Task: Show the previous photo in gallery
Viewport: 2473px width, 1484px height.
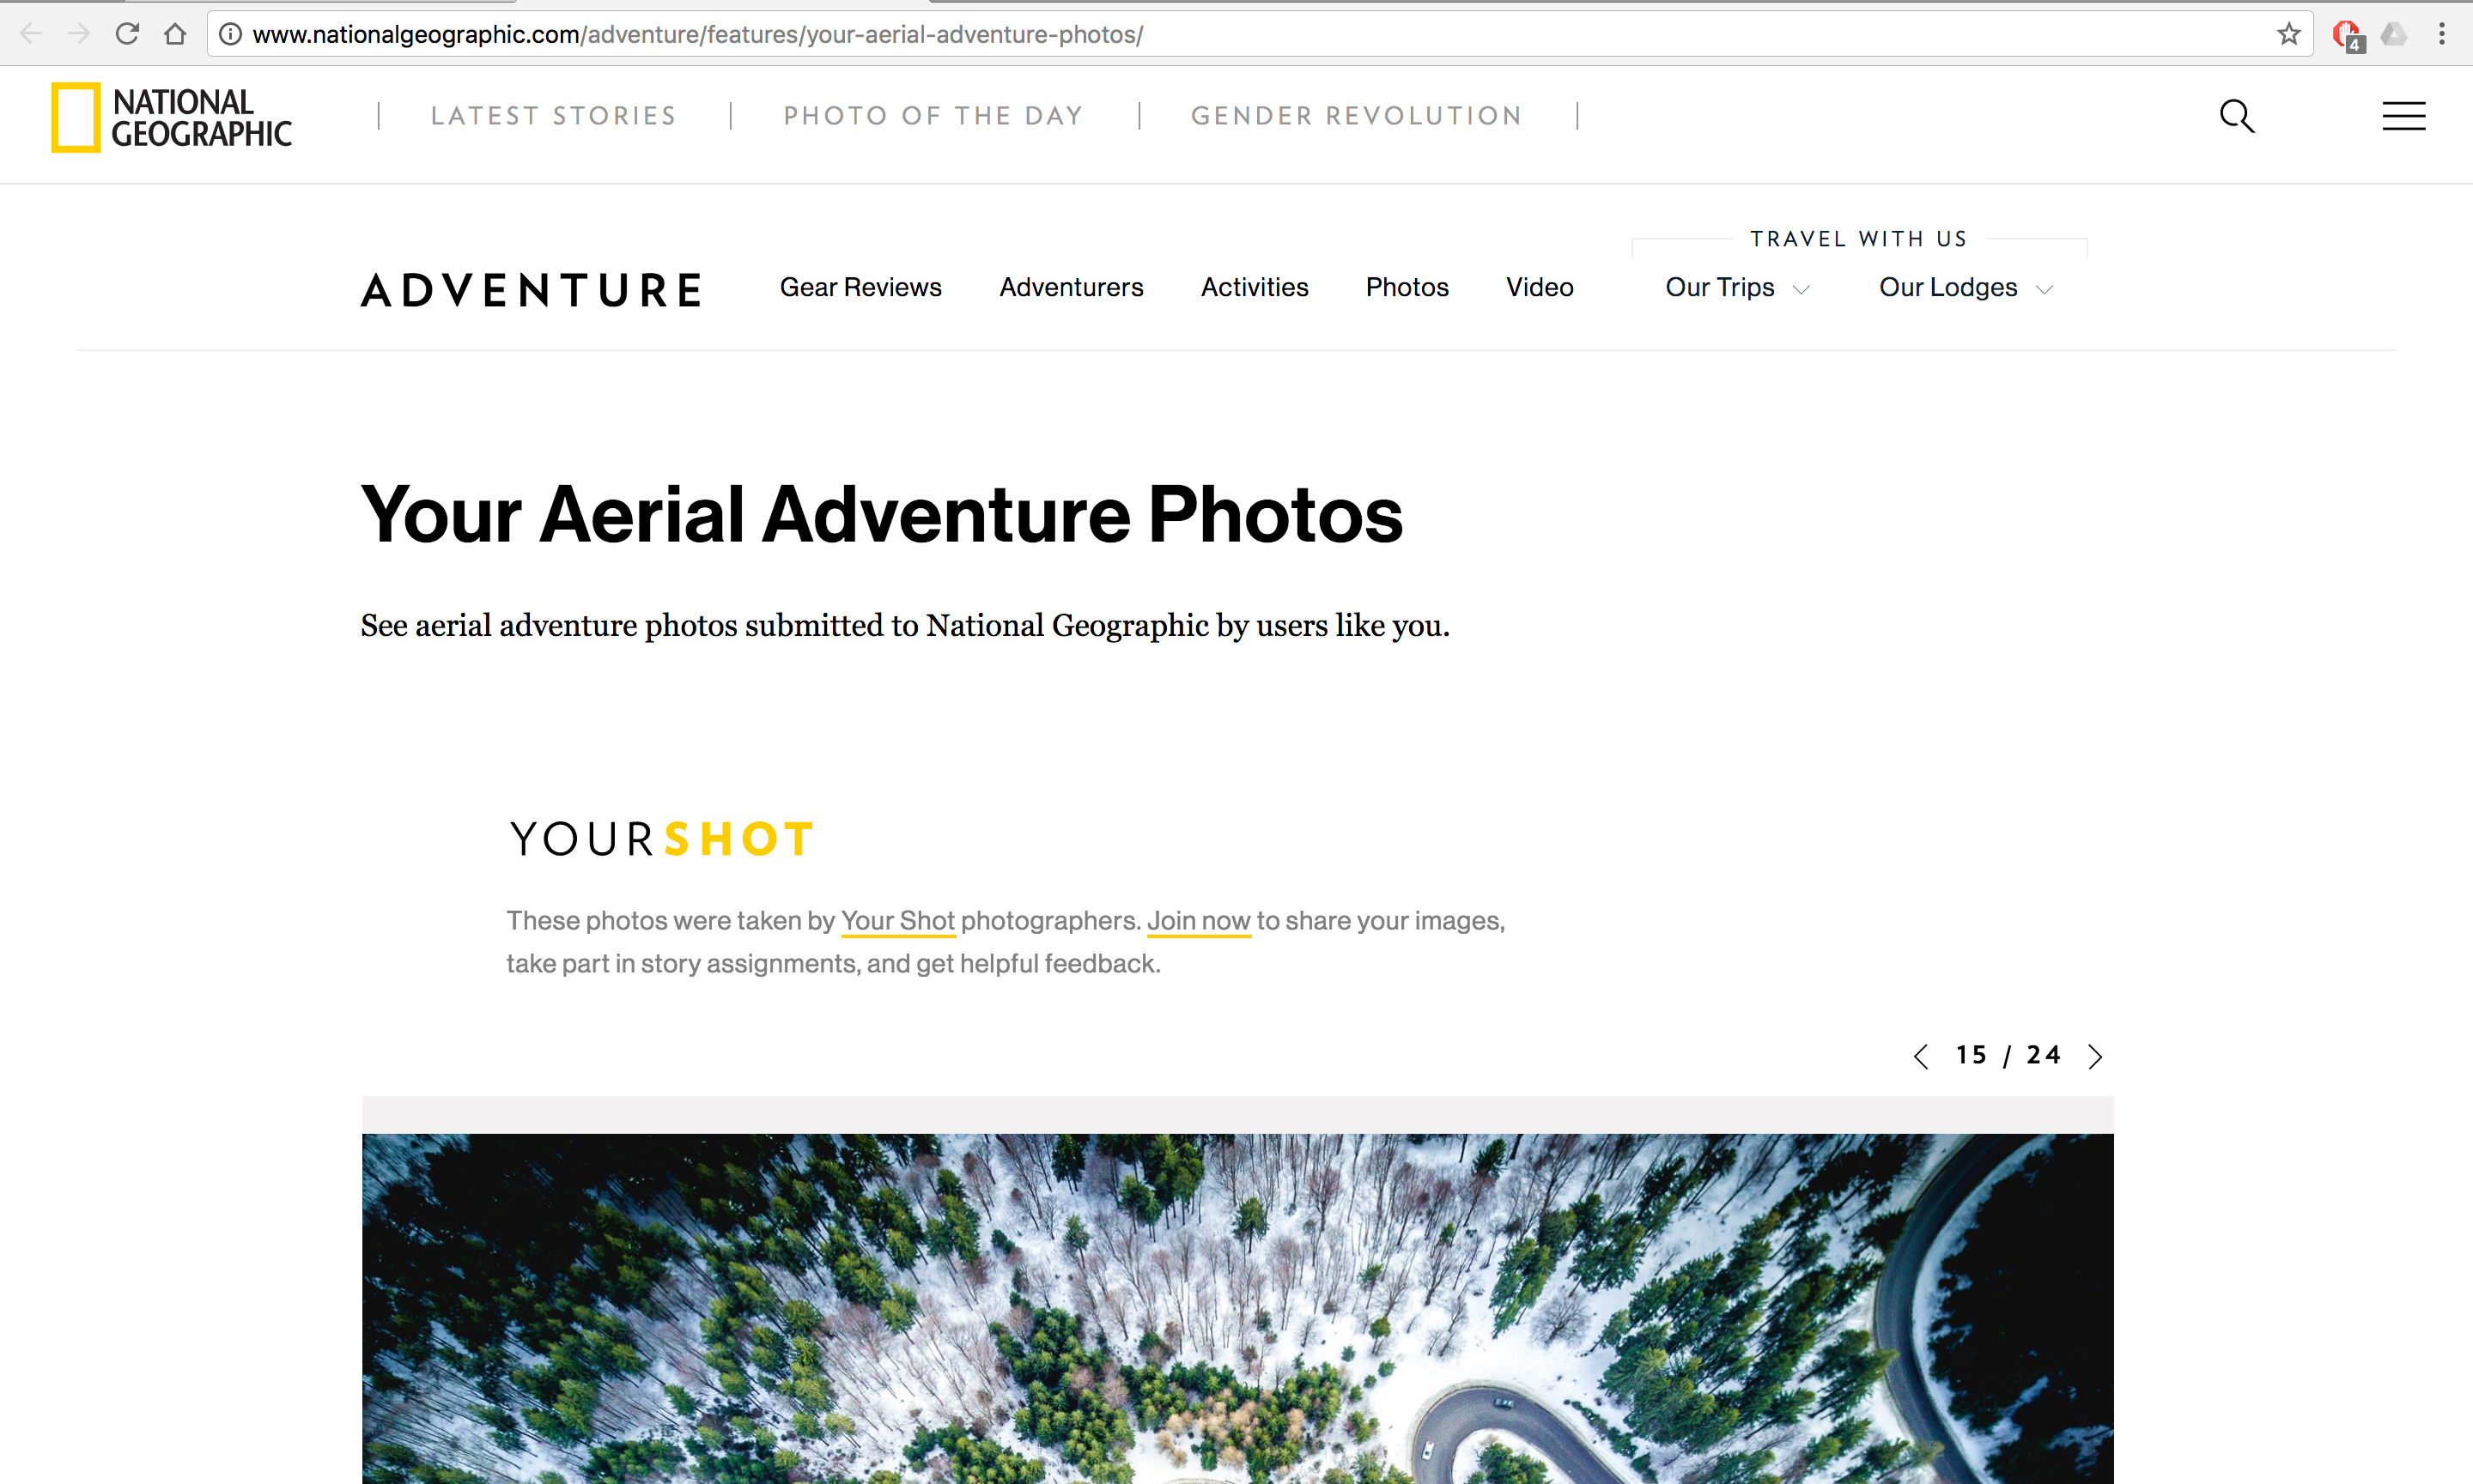Action: pos(1921,1056)
